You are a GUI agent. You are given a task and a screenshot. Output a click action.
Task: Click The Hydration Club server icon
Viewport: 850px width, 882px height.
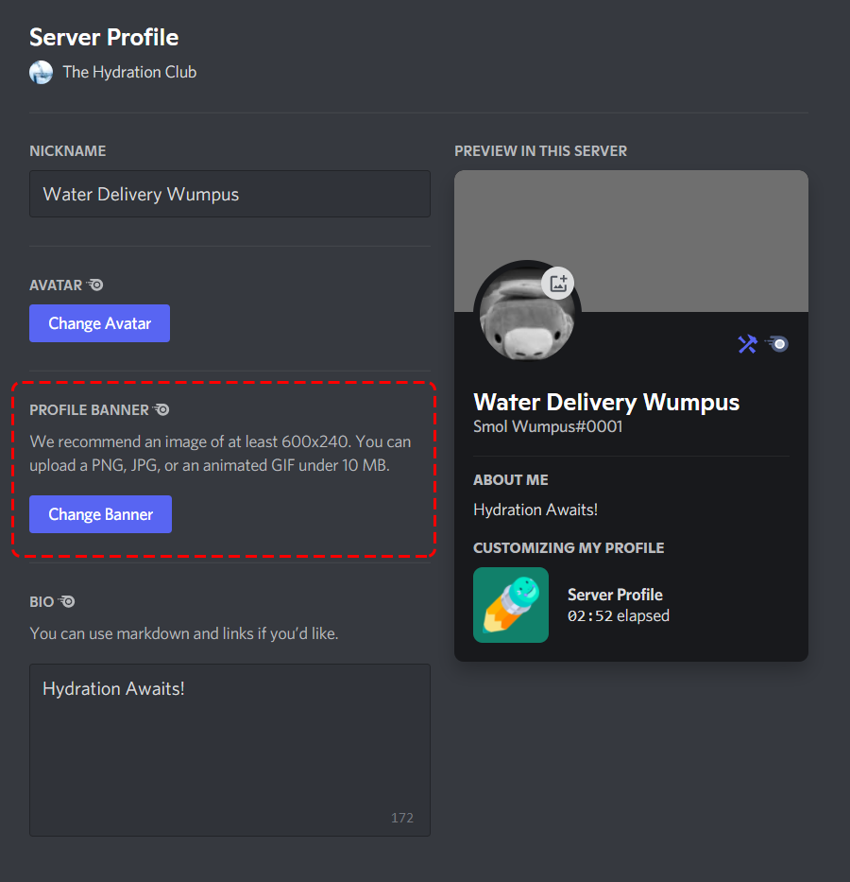point(41,72)
